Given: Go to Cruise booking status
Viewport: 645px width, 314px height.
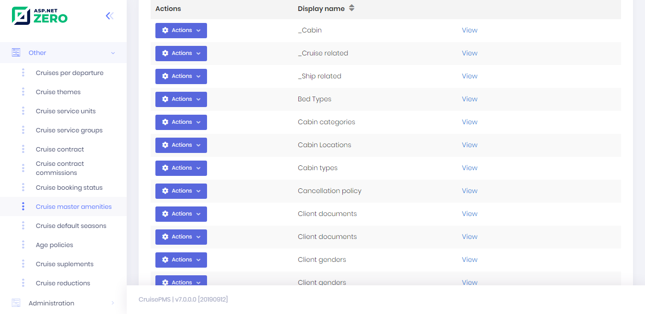Looking at the screenshot, I should [69, 187].
